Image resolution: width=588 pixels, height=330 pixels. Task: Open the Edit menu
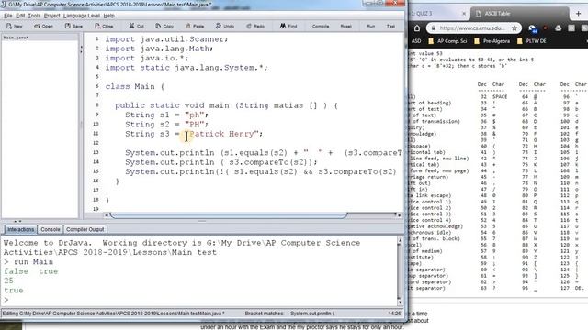[20, 16]
